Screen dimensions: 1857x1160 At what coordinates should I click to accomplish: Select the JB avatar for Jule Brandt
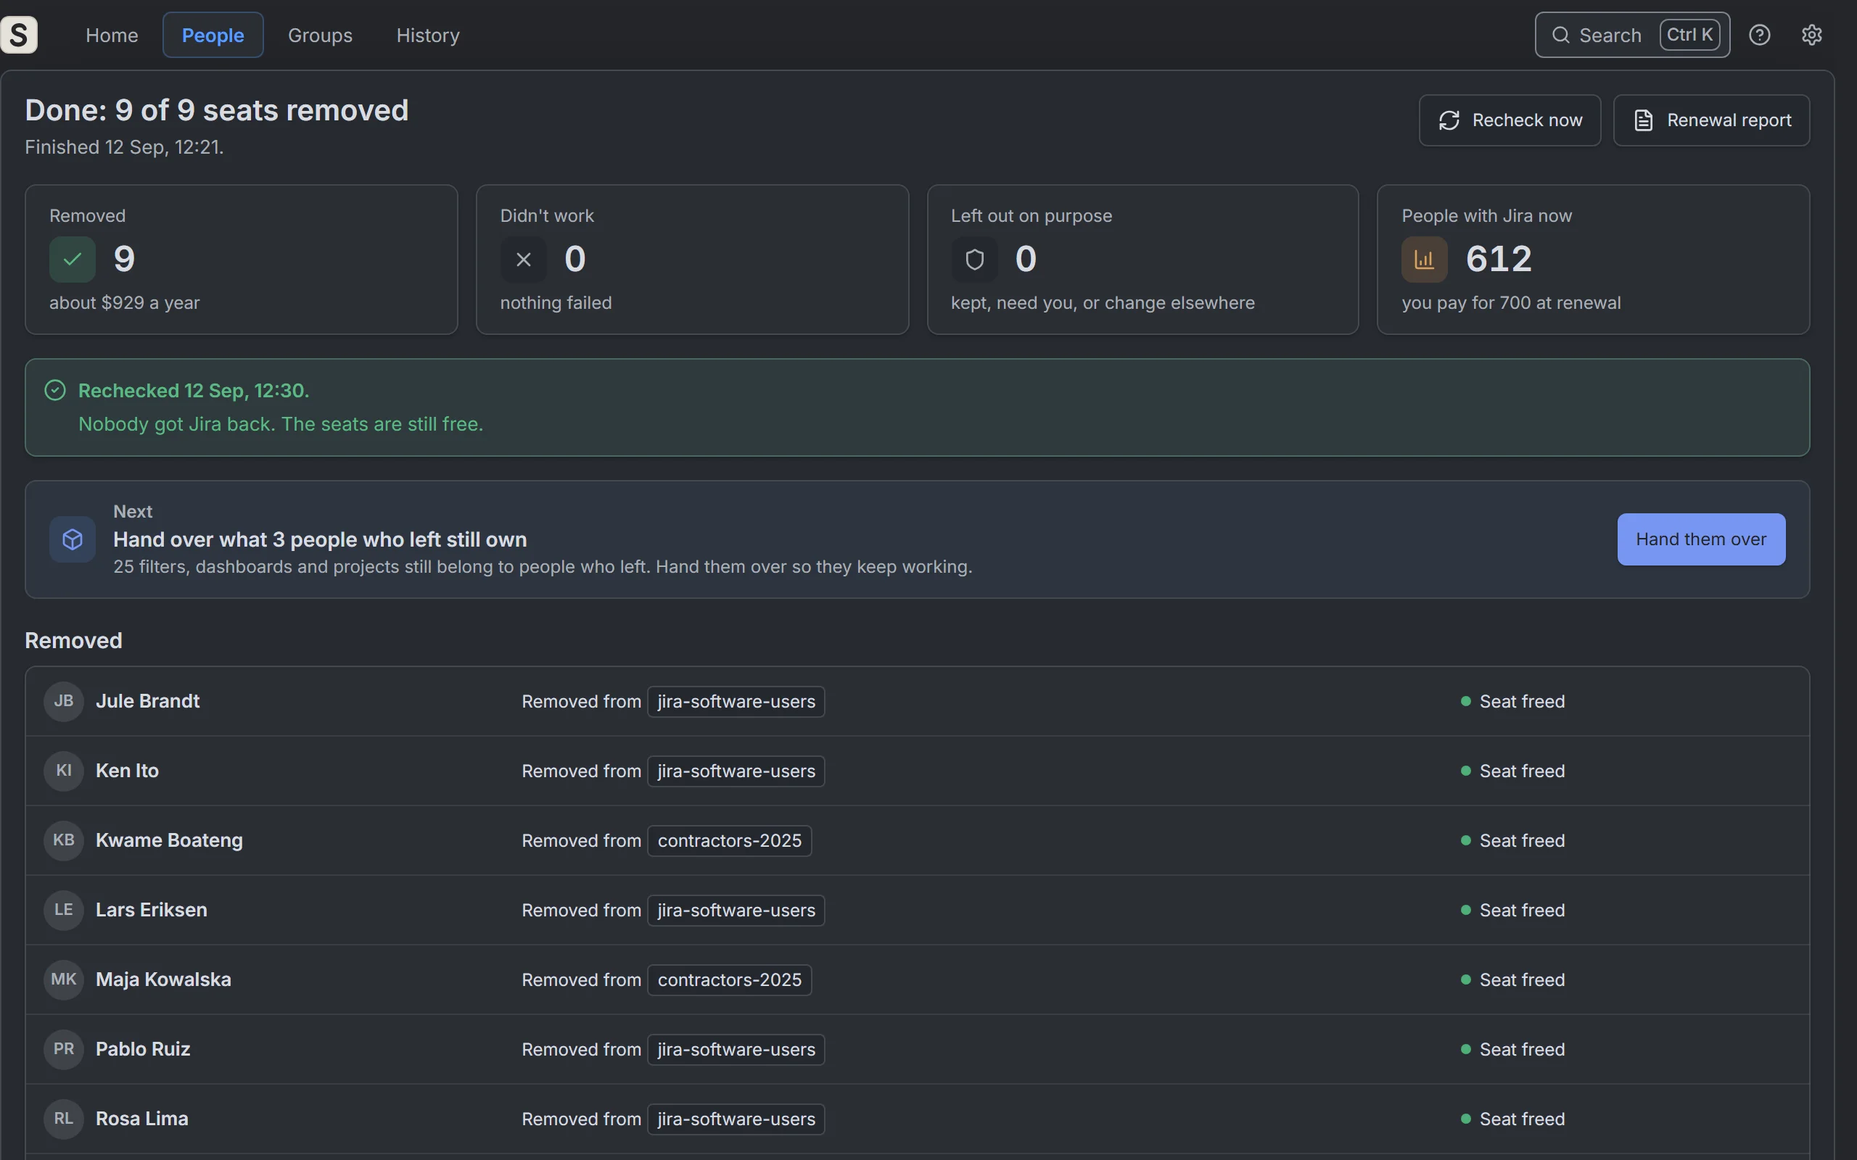64,701
